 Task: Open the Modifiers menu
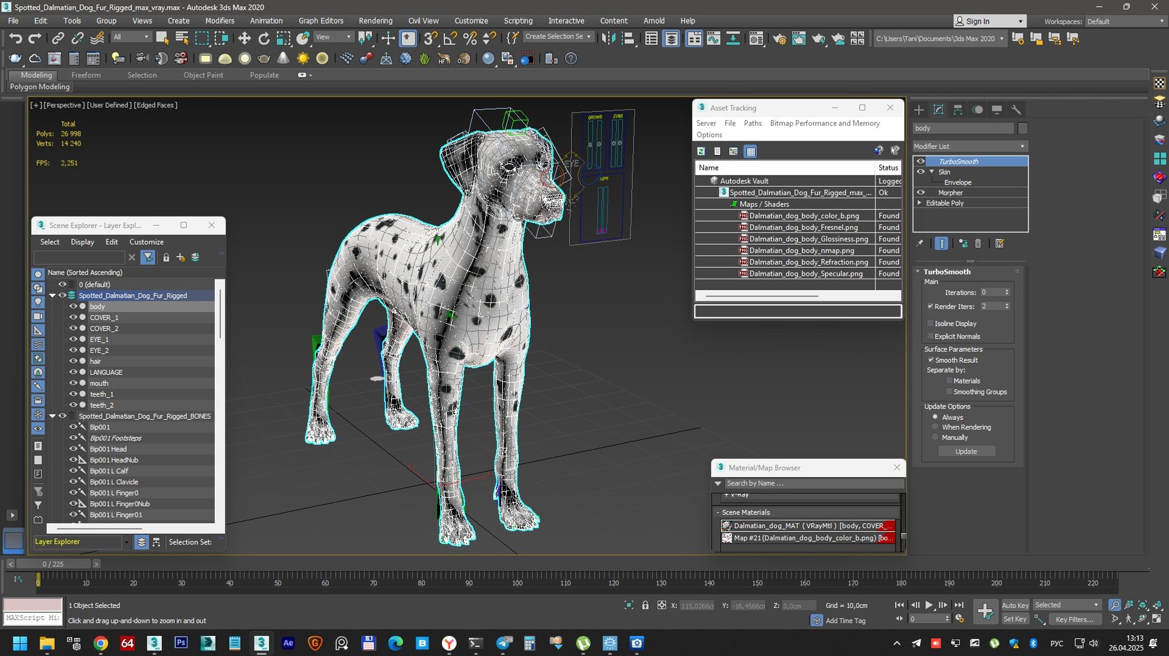tap(219, 20)
